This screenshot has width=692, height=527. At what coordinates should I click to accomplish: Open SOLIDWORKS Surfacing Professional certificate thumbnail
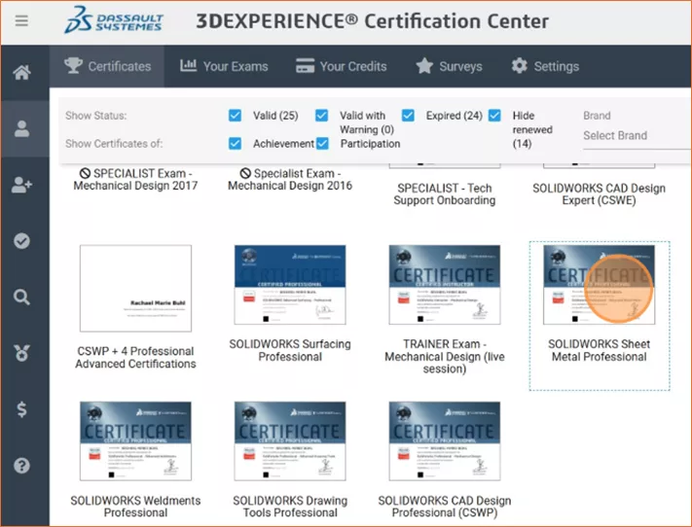[290, 285]
